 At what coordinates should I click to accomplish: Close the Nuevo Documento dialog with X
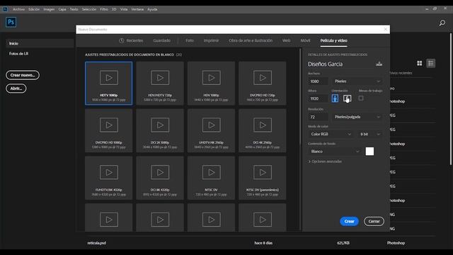385,29
